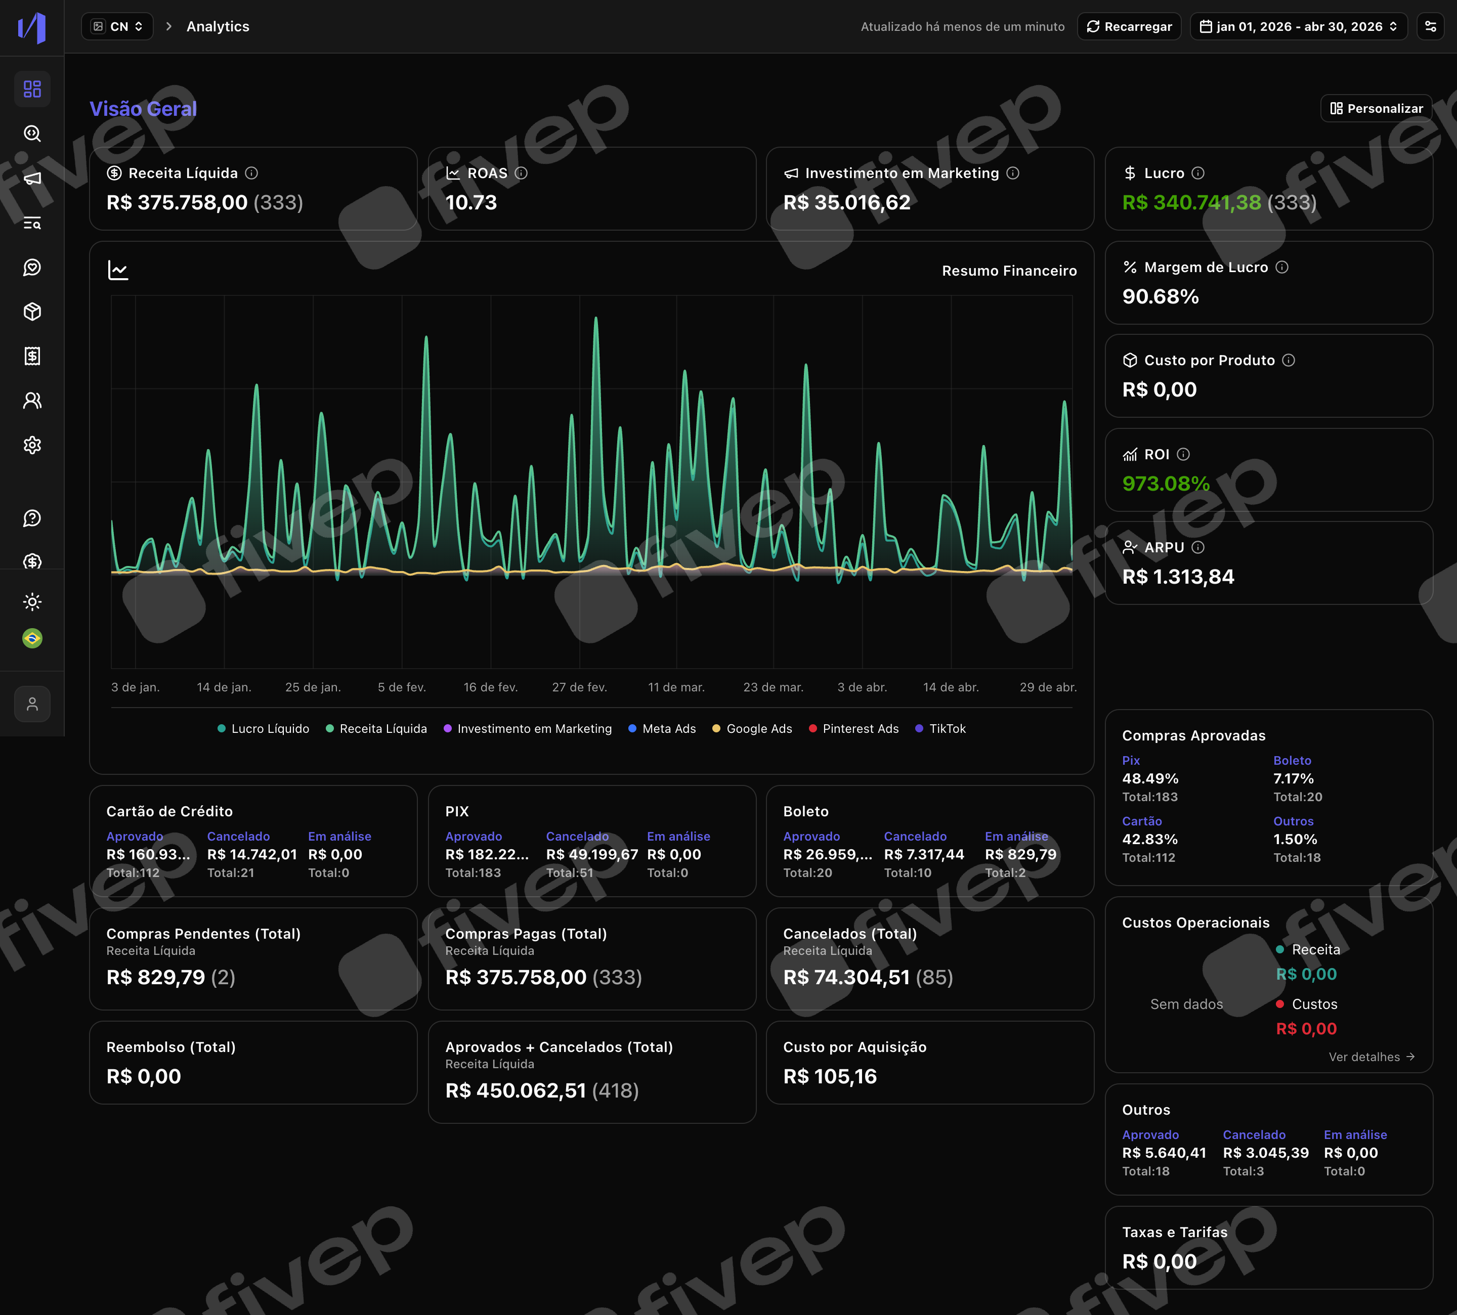Open the CN store selector dropdown
The width and height of the screenshot is (1457, 1315).
(x=117, y=27)
